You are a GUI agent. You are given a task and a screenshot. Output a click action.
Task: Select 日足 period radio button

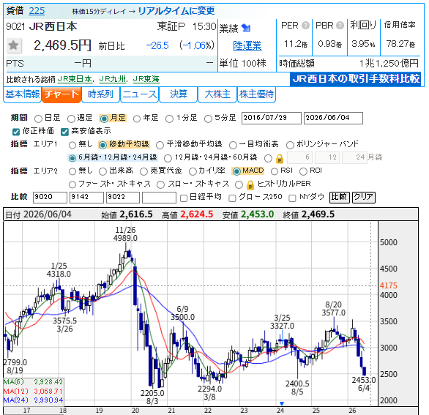[x=38, y=119]
